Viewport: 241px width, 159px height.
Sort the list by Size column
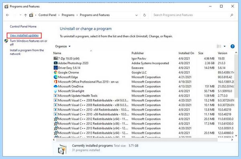200,53
